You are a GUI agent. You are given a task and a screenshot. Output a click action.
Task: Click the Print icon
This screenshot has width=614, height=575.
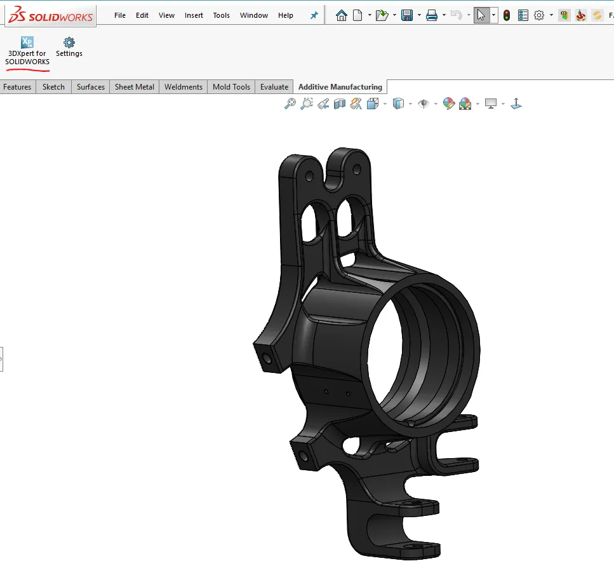(432, 15)
